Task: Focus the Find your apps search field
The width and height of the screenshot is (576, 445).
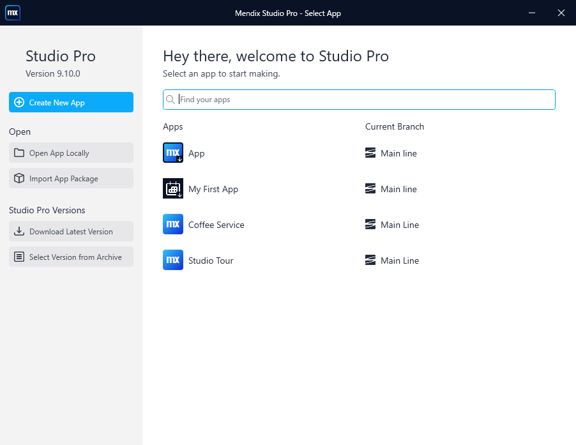Action: [x=359, y=100]
